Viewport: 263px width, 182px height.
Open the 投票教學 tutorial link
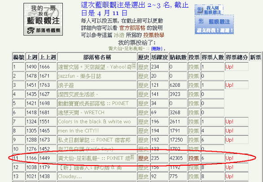tap(153, 35)
